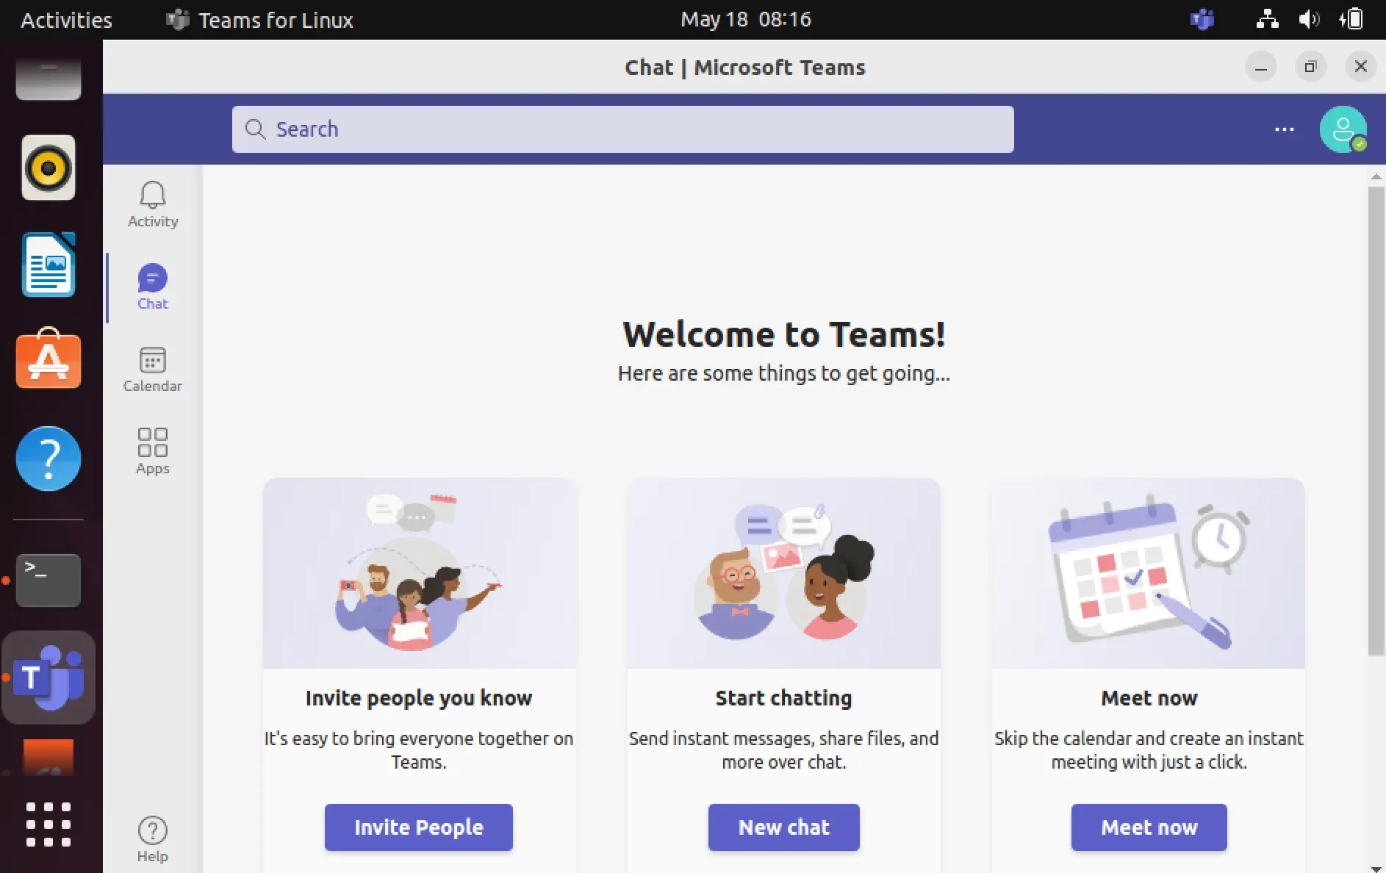Viewport: 1386px width, 873px height.
Task: Click the battery icon in top bar
Action: click(x=1351, y=20)
